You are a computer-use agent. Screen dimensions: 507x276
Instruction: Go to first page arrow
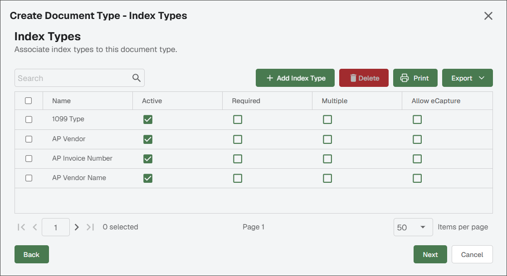(x=21, y=227)
